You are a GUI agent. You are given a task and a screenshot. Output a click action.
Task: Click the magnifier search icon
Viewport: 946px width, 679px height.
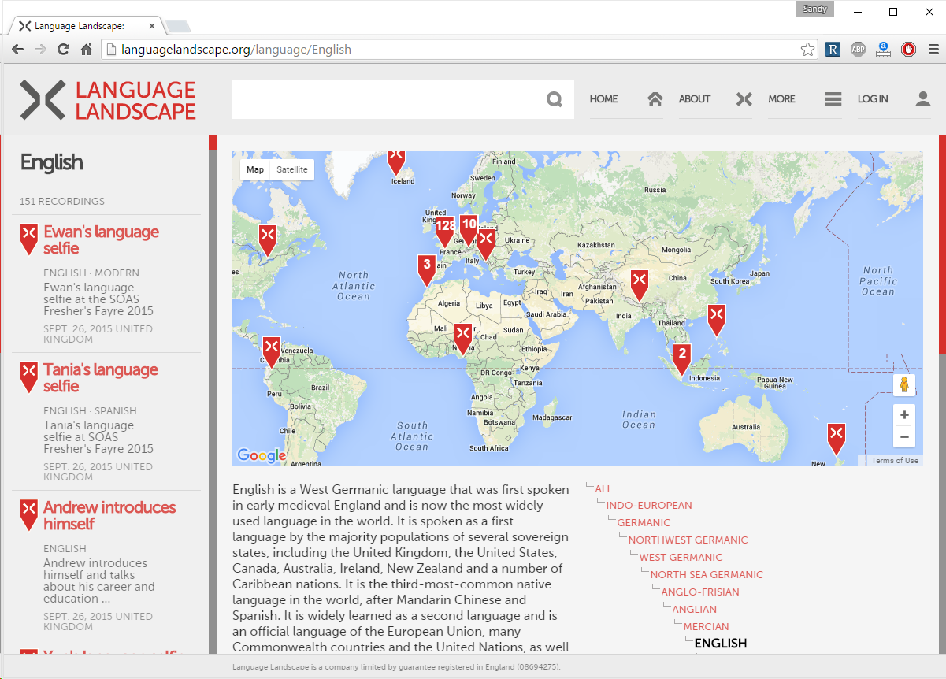(x=555, y=99)
